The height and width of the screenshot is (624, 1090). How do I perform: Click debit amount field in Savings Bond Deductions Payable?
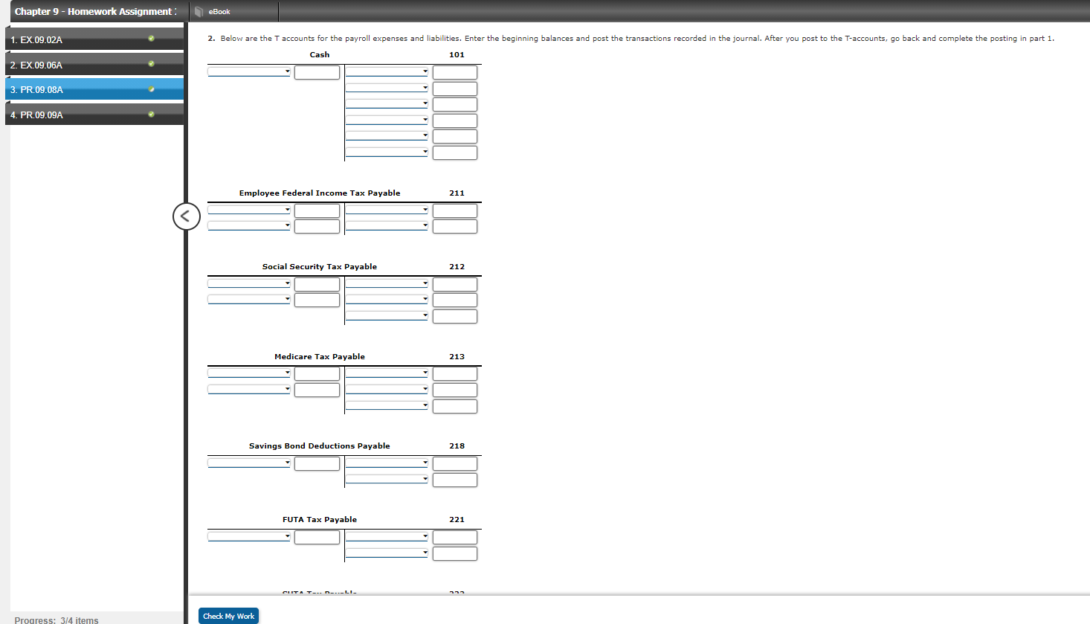point(317,463)
